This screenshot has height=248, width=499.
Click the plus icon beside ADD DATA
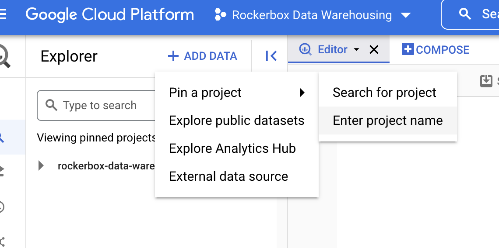[x=173, y=56]
